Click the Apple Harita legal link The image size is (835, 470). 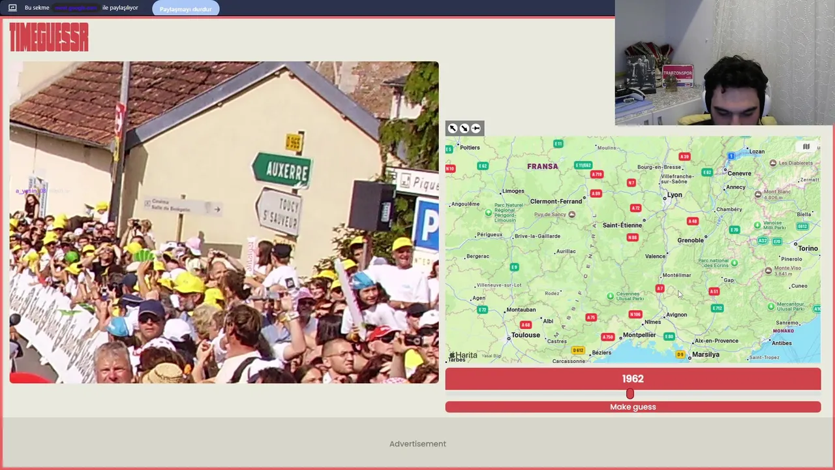(463, 355)
